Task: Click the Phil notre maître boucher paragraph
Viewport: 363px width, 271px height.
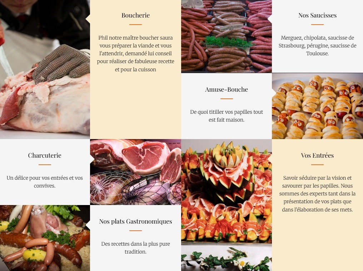Action: pos(135,53)
